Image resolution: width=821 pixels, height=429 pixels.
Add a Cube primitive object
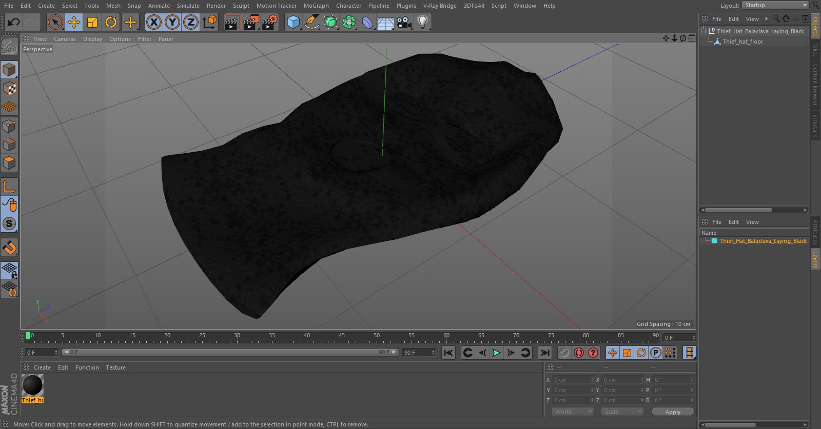[293, 22]
